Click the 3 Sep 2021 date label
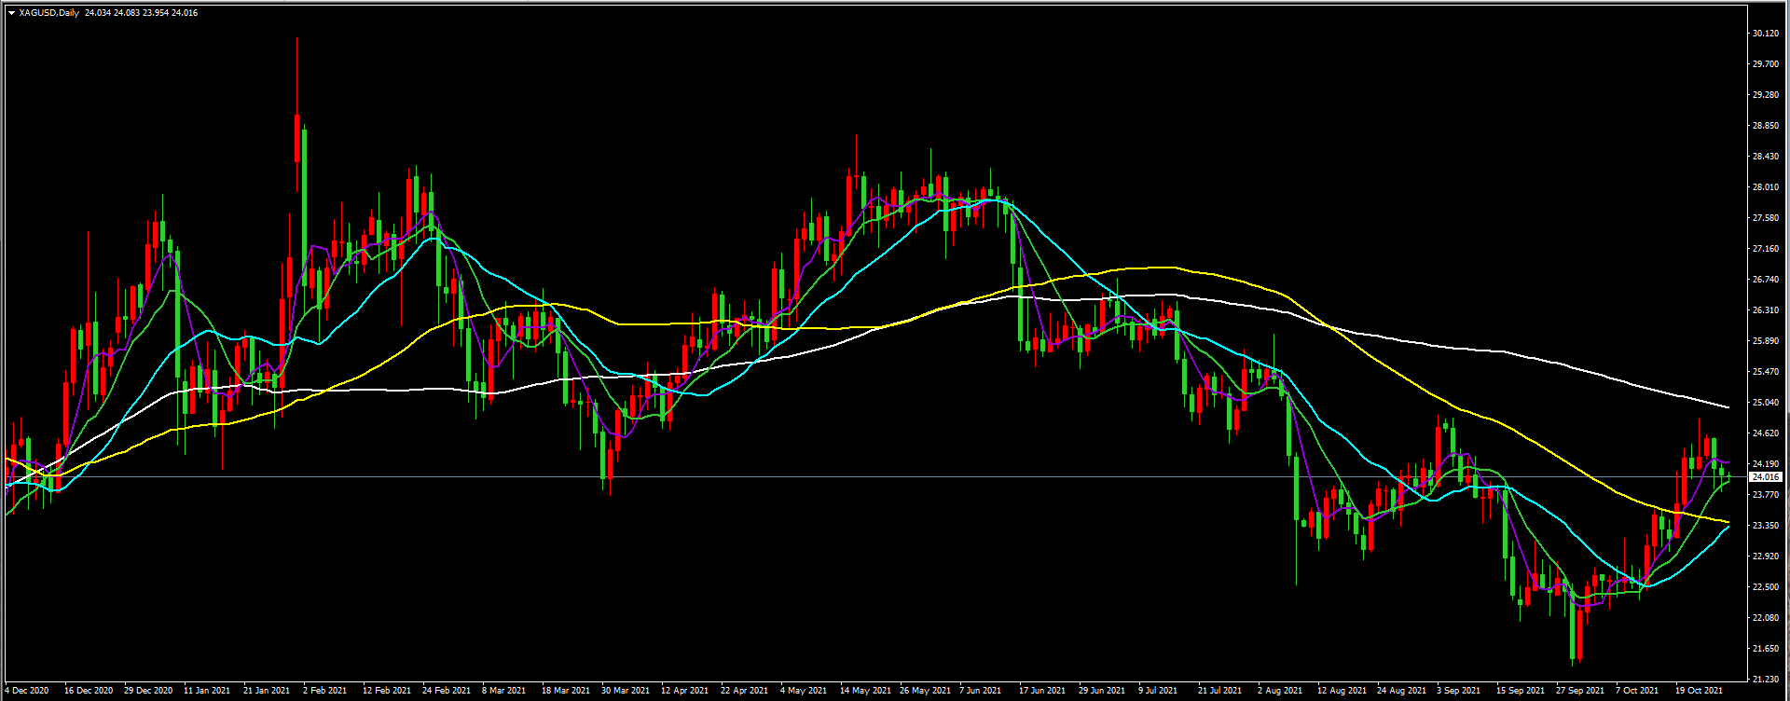Image resolution: width=1790 pixels, height=701 pixels. [1458, 691]
